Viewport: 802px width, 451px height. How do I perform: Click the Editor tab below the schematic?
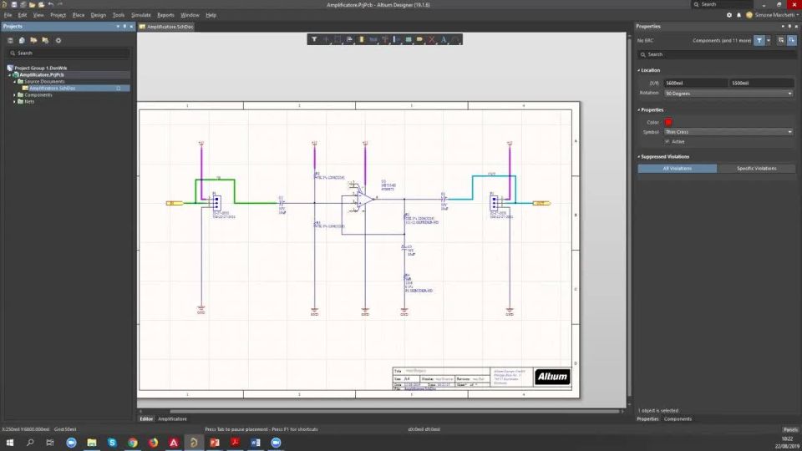146,418
